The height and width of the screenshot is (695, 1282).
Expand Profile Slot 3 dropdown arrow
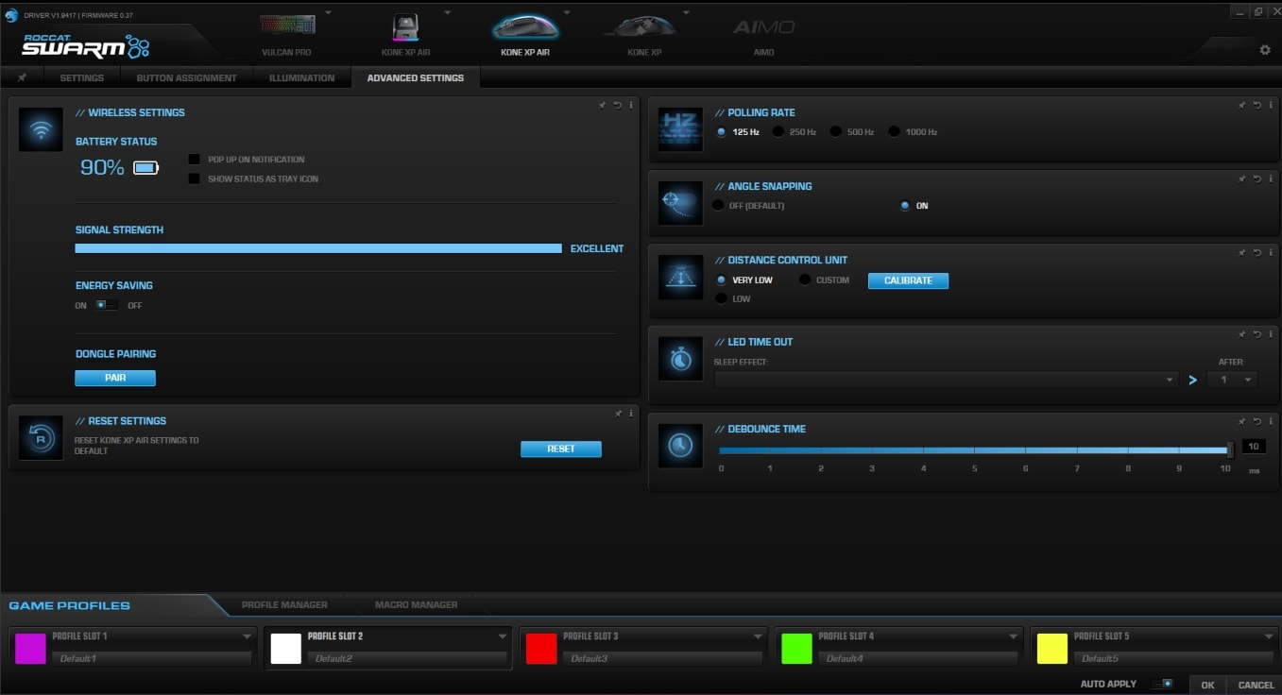pos(758,636)
